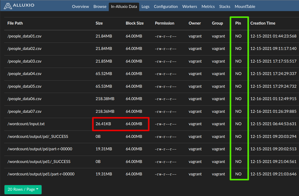Go to the Configuration tab
The width and height of the screenshot is (299, 196).
tap(166, 7)
